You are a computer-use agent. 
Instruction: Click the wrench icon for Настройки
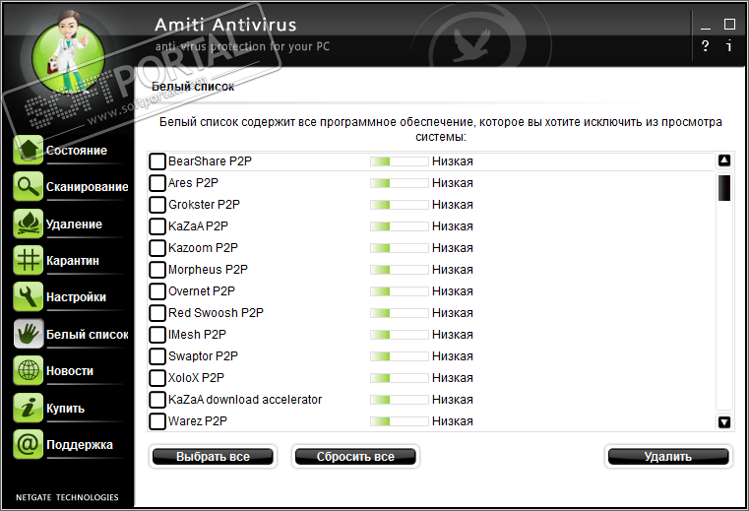click(x=29, y=297)
